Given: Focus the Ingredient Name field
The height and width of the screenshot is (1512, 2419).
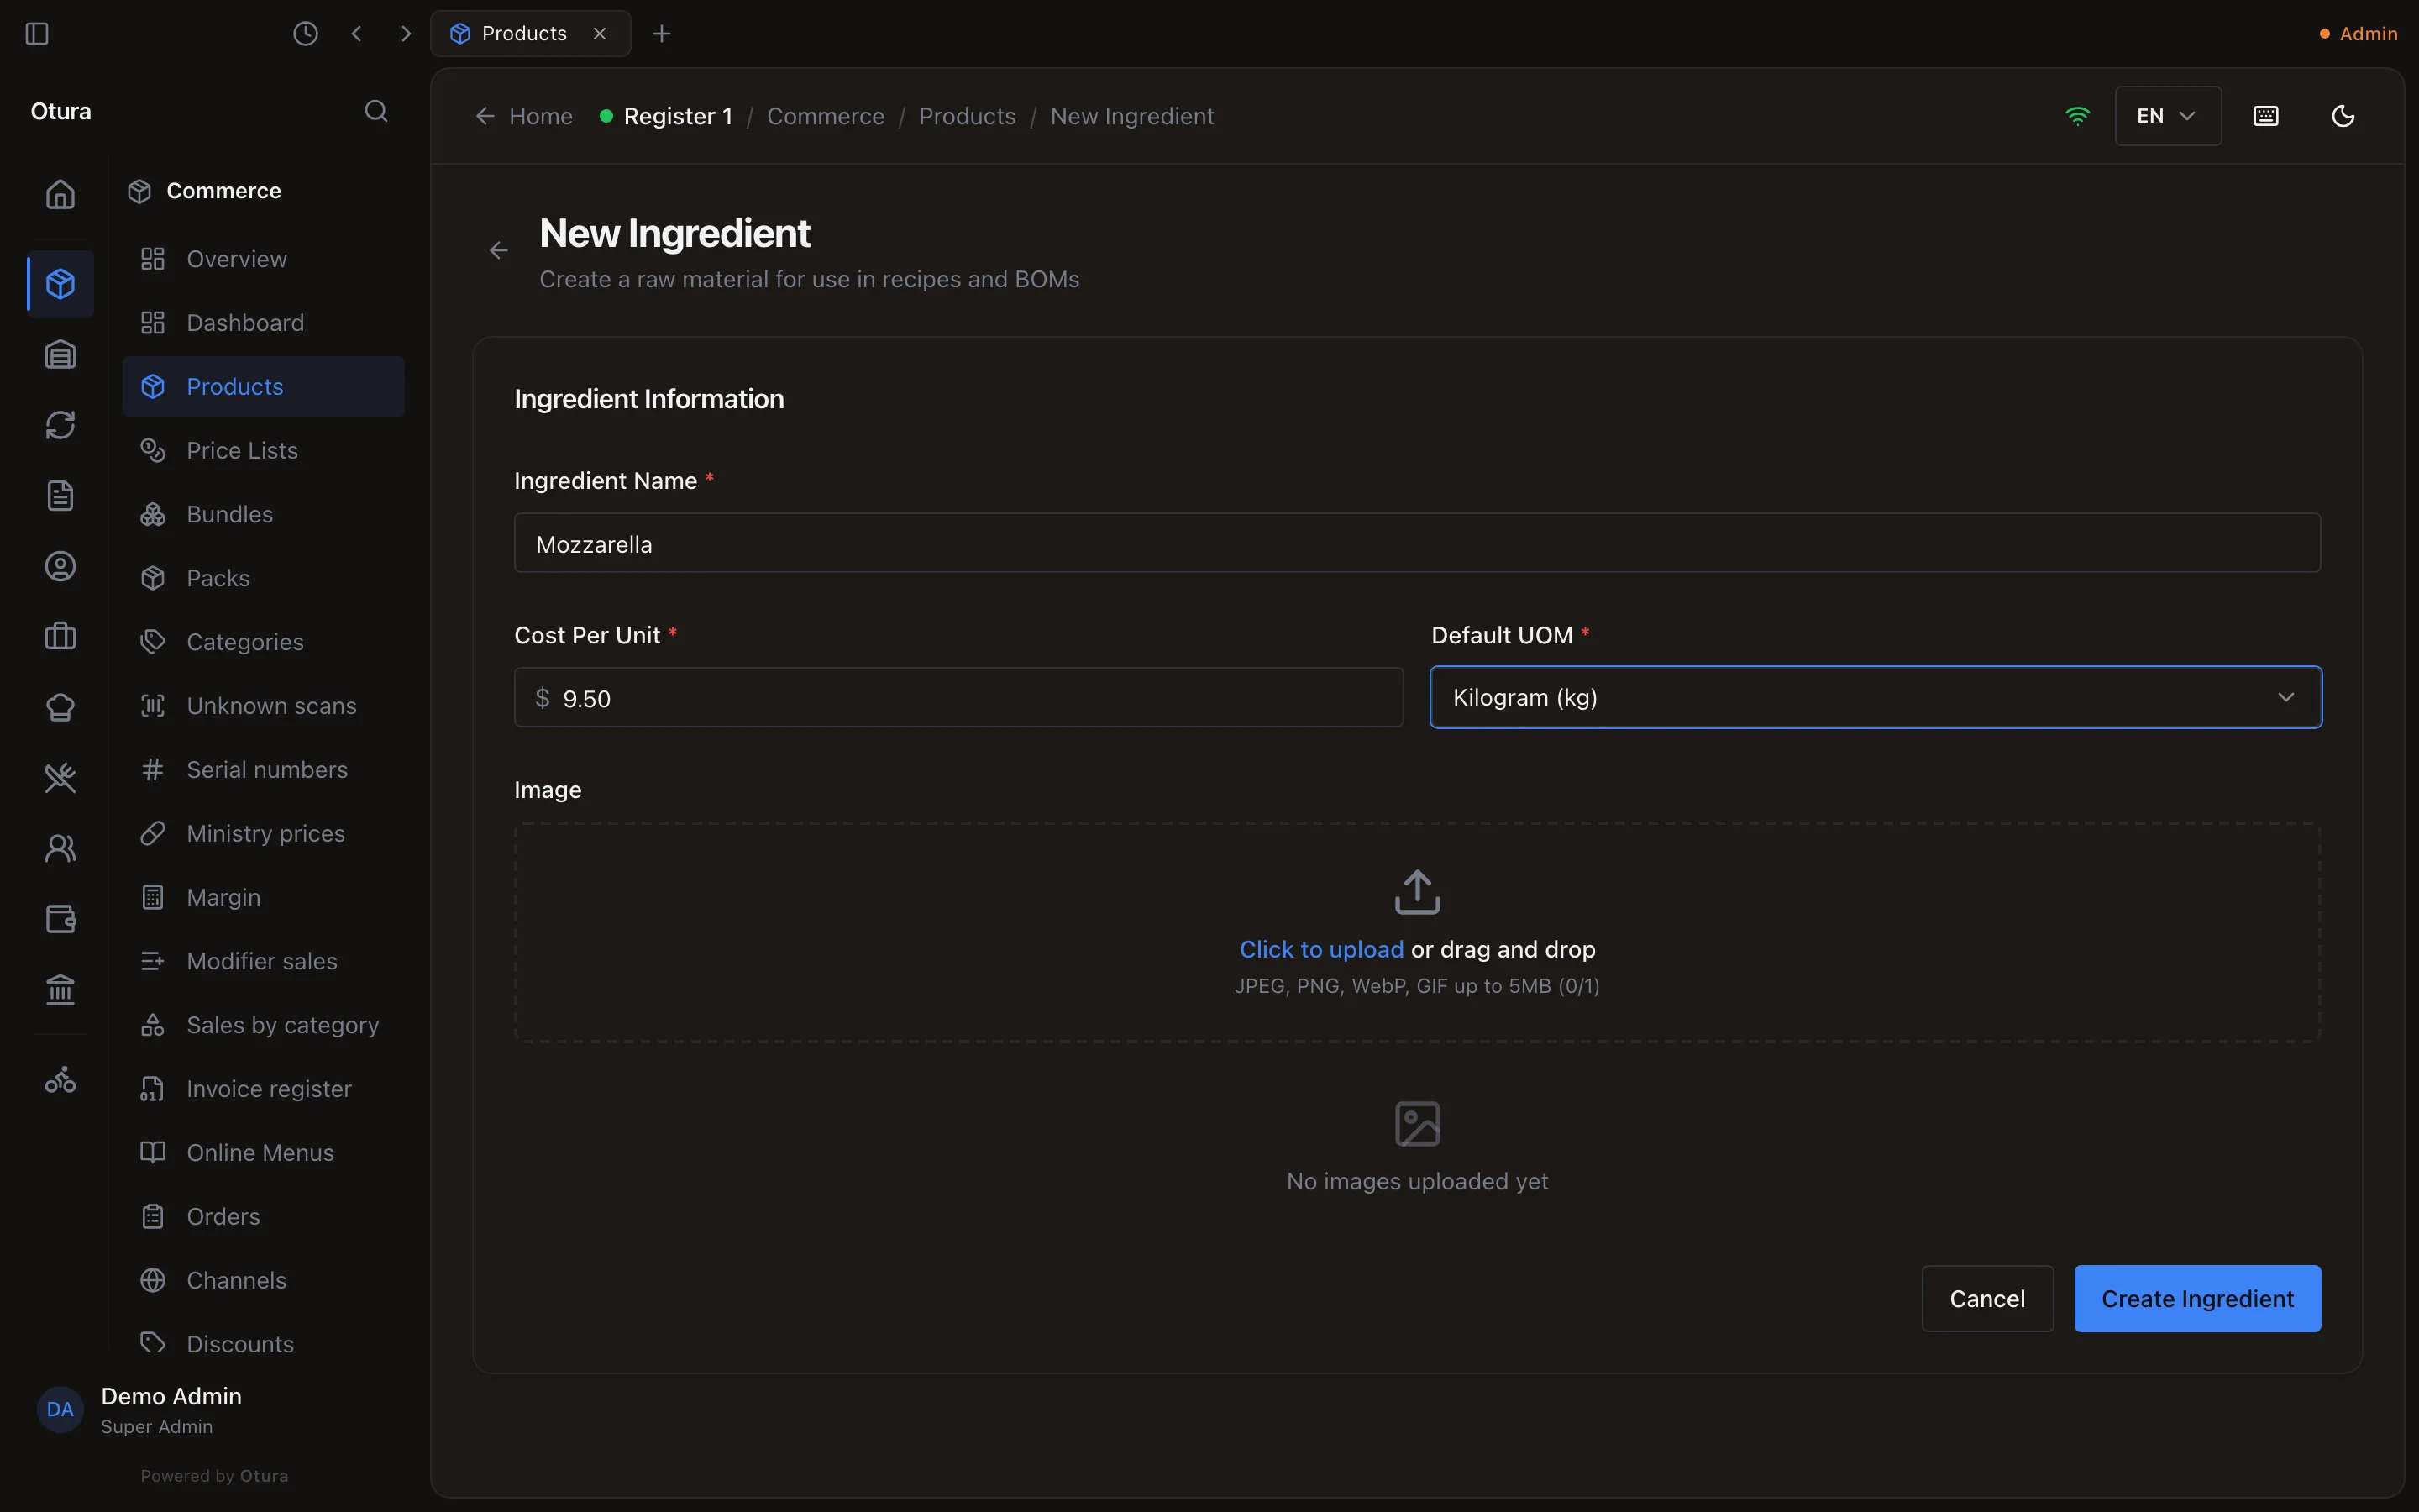Looking at the screenshot, I should 1416,543.
